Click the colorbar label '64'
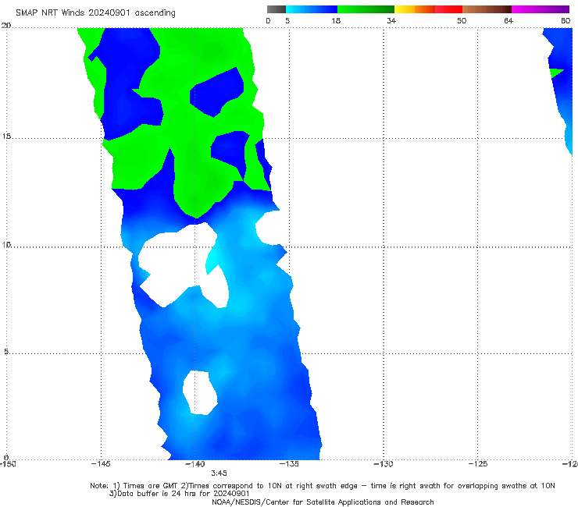This screenshot has height=507, width=578. pos(508,20)
